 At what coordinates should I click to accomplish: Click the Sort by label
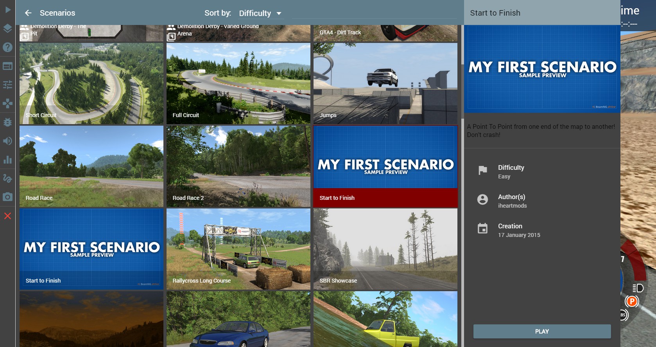point(218,13)
